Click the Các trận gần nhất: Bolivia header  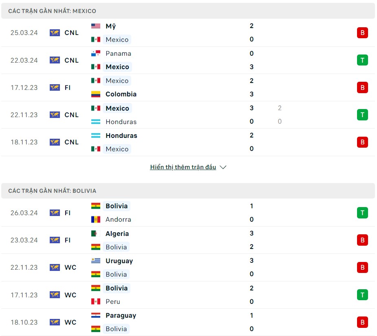[x=52, y=191]
